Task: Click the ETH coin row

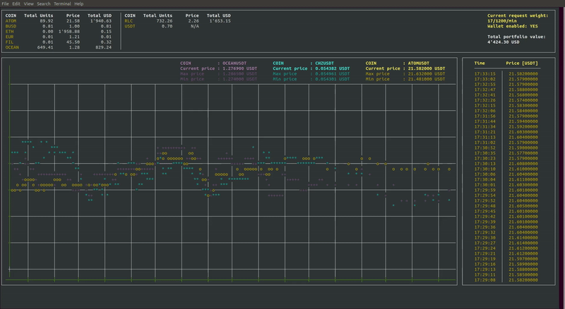Action: tap(59, 32)
